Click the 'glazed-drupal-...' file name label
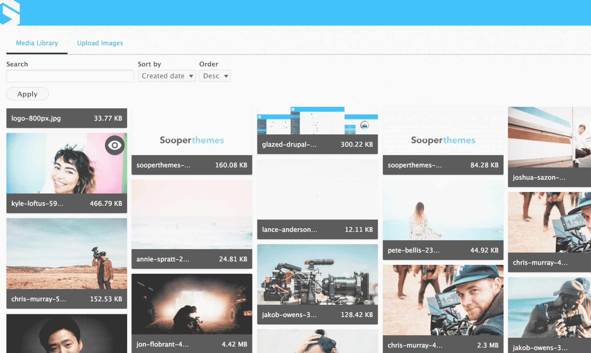This screenshot has width=591, height=353. [289, 145]
